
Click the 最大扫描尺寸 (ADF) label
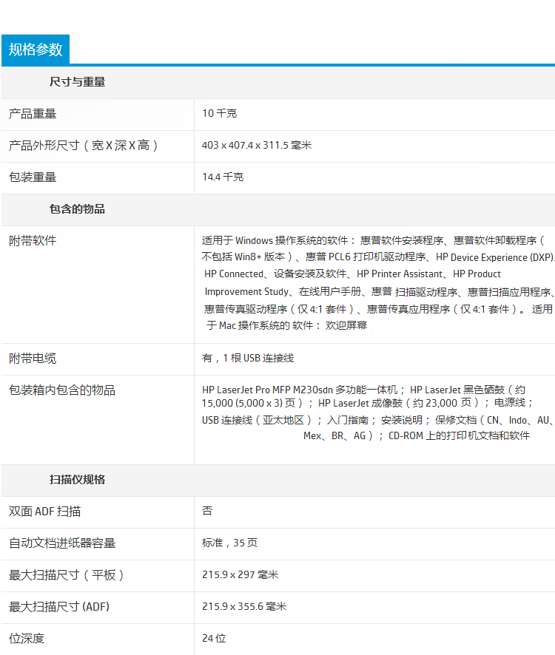tap(59, 606)
